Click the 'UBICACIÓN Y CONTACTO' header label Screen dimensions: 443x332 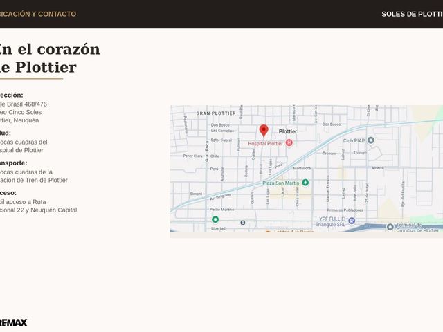(37, 14)
